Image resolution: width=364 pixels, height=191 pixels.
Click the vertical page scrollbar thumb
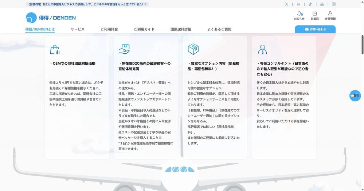click(363, 45)
